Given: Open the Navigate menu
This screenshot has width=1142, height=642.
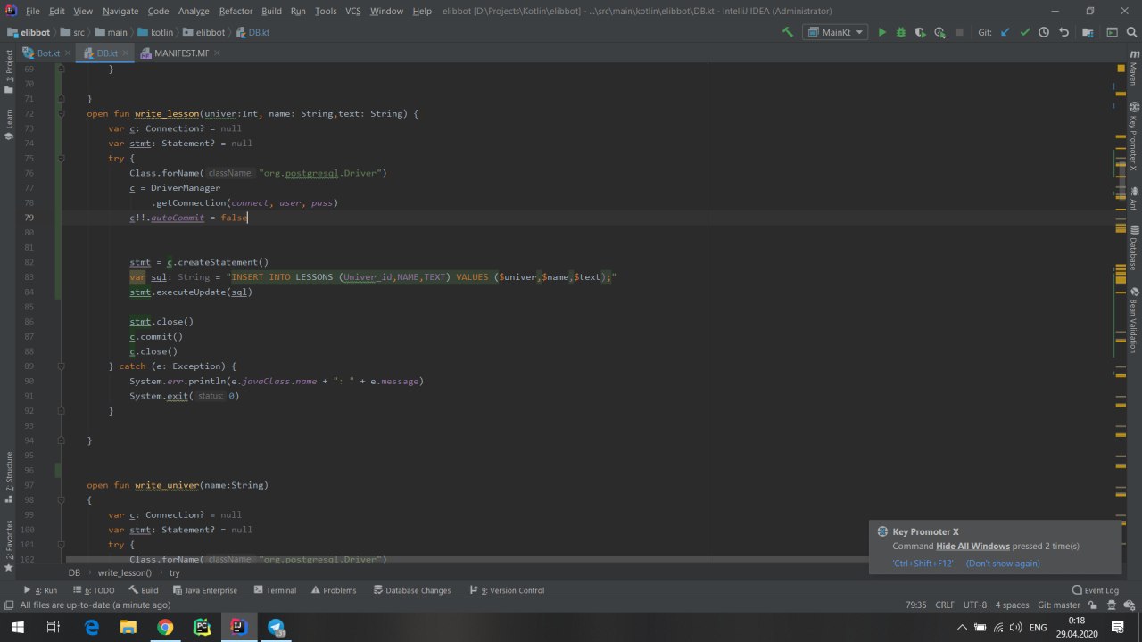Looking at the screenshot, I should (x=120, y=11).
